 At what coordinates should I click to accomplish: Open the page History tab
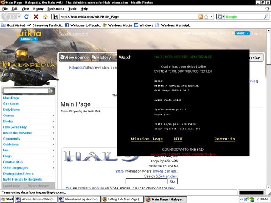click(x=101, y=58)
